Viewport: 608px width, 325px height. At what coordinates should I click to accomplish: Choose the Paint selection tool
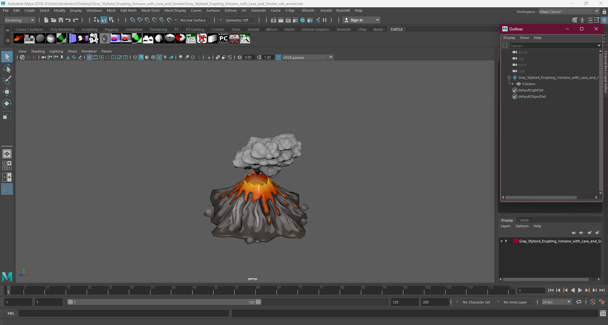click(x=7, y=80)
